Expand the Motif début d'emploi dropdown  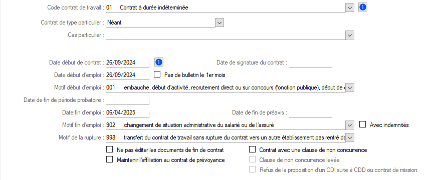tap(350, 87)
